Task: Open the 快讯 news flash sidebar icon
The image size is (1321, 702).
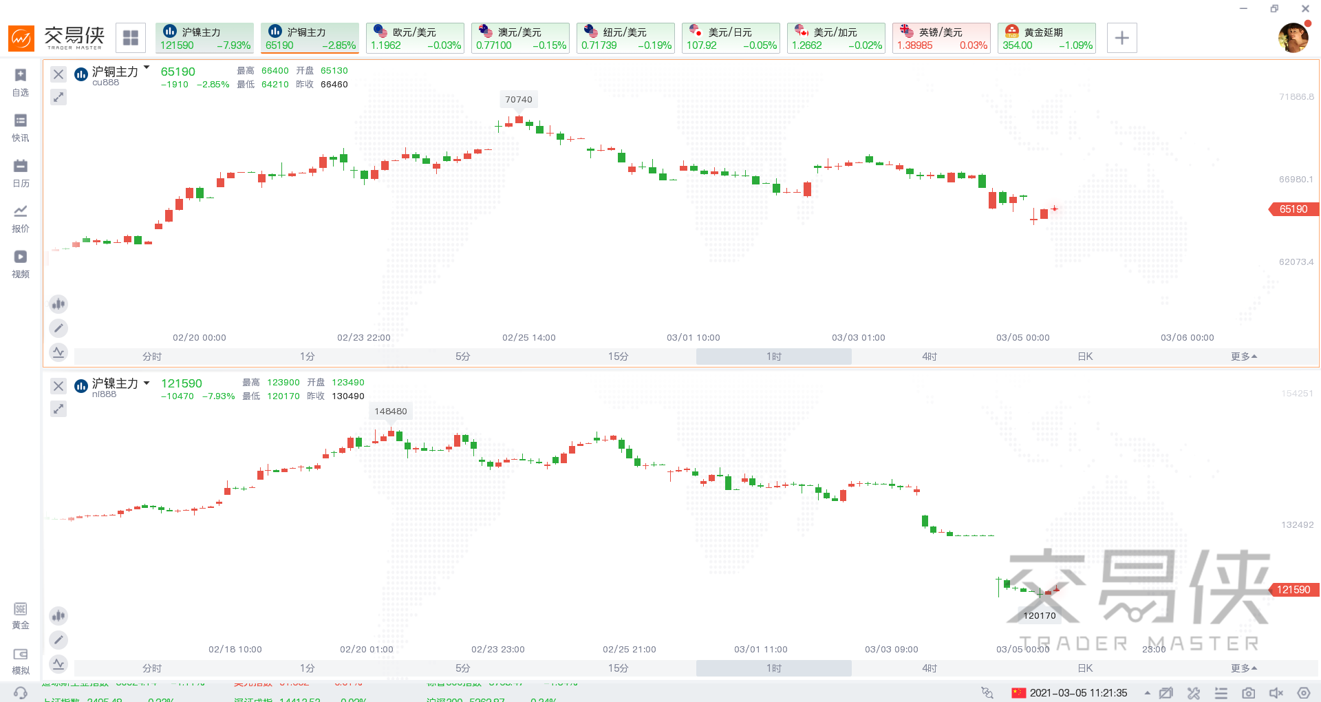Action: [21, 128]
